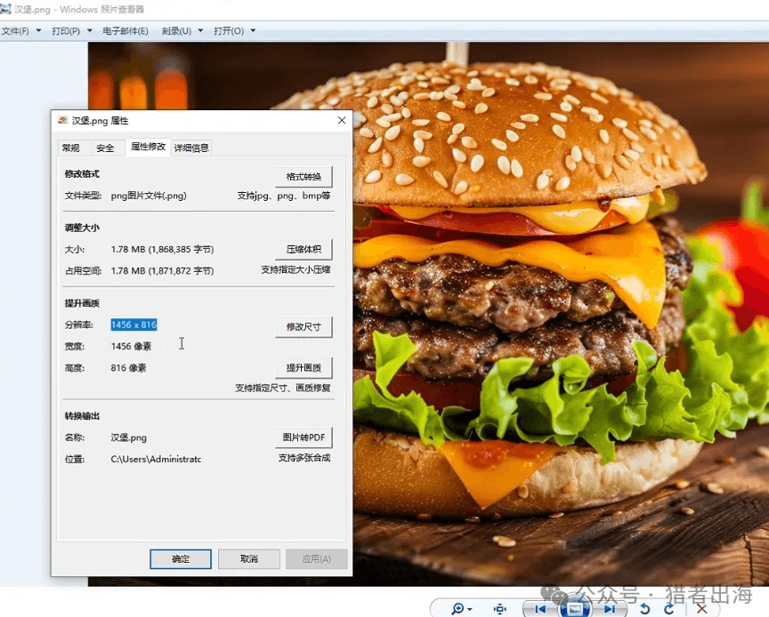Go to the previous image
The height and width of the screenshot is (617, 769).
[x=539, y=609]
